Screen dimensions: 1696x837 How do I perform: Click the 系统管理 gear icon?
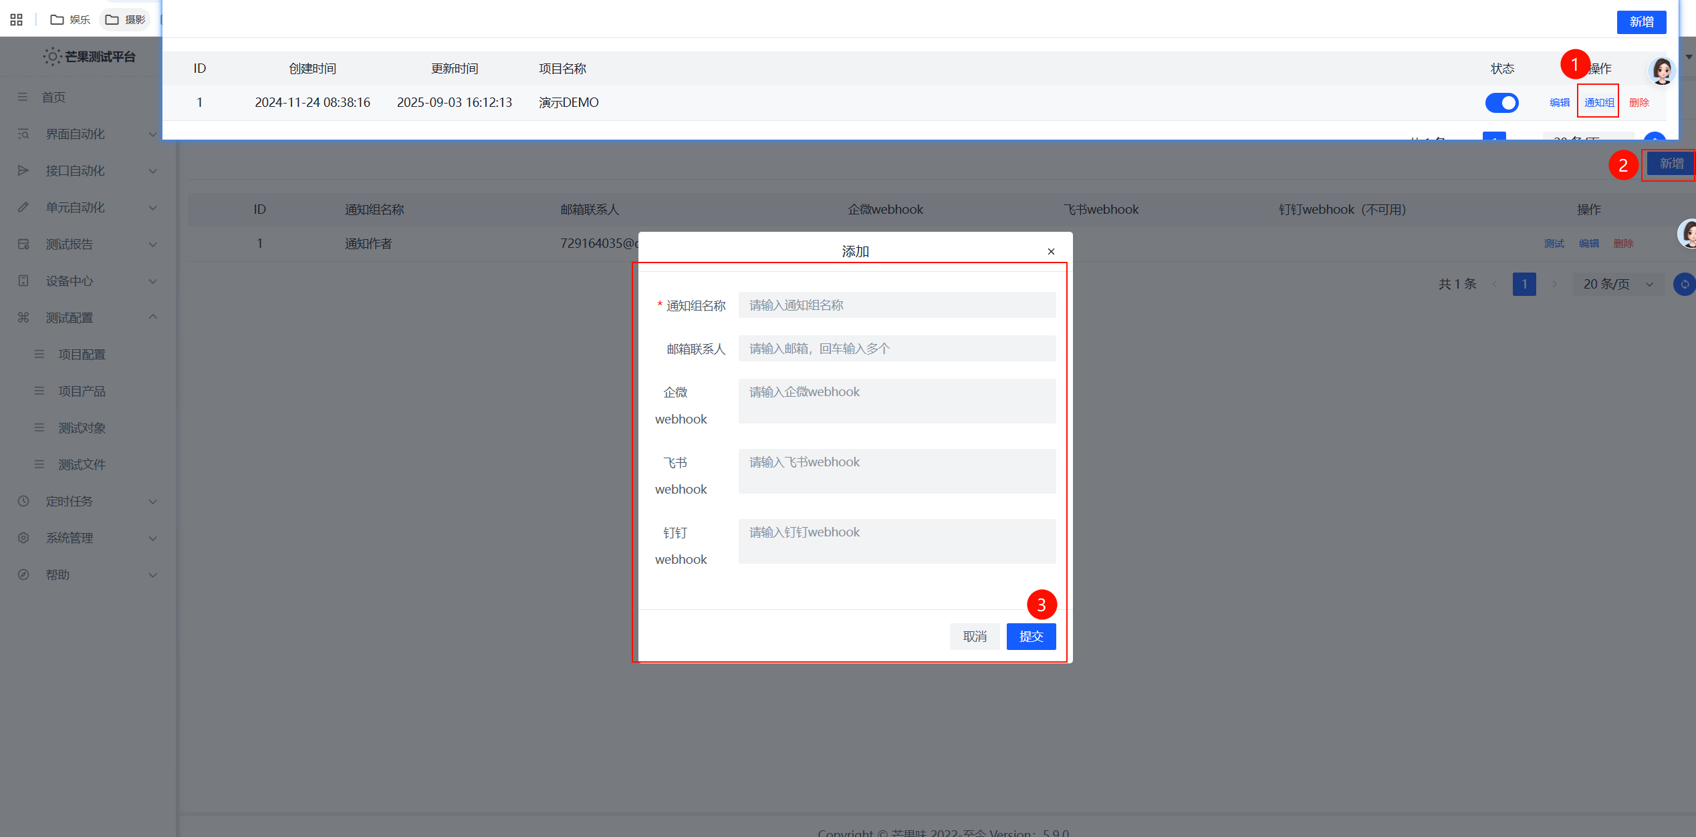pyautogui.click(x=23, y=538)
